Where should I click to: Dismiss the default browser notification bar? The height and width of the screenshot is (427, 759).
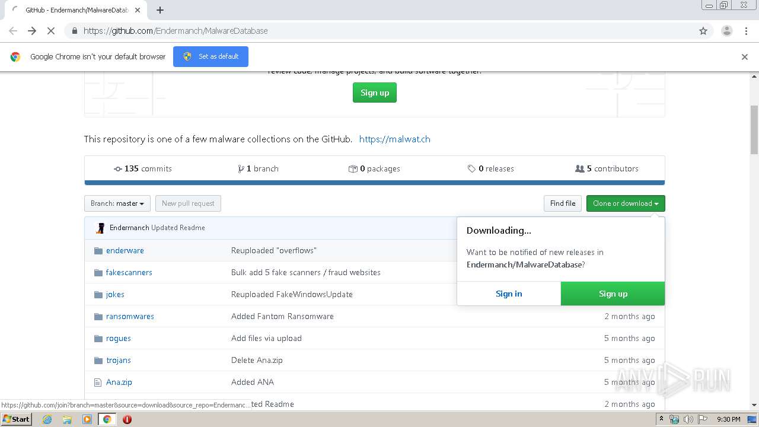[x=745, y=57]
